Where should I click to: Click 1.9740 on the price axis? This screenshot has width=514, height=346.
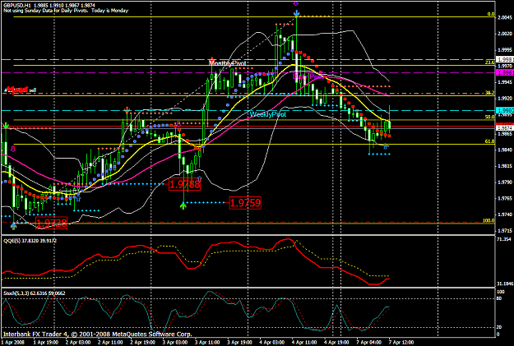(505, 215)
